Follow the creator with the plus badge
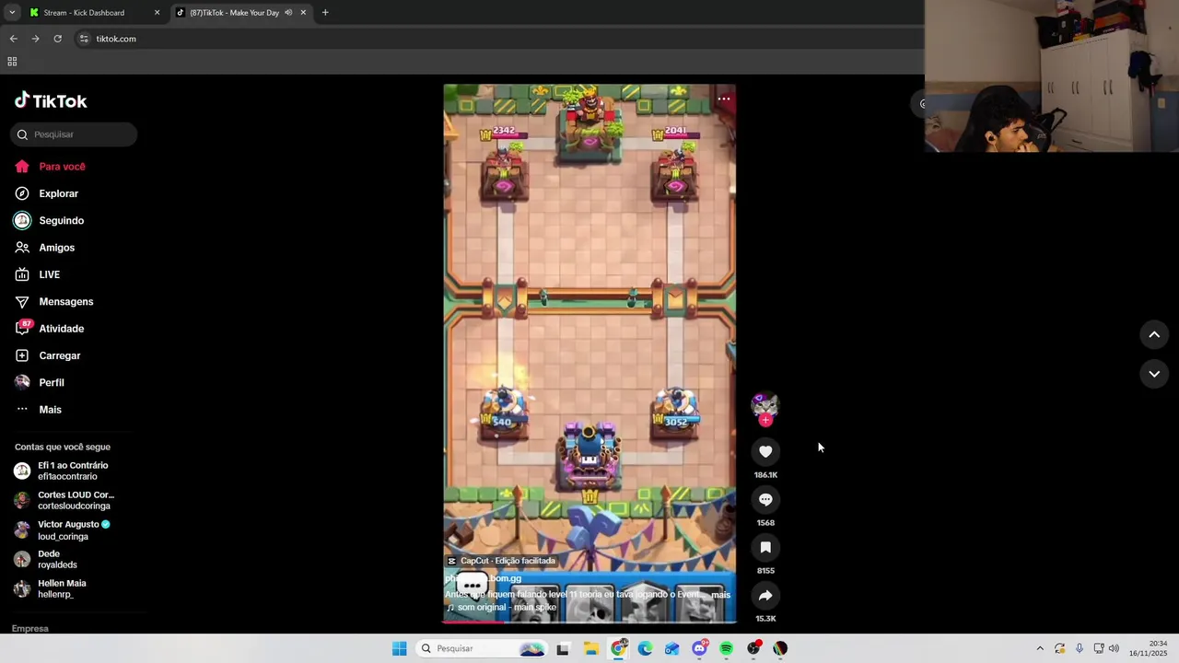Viewport: 1179px width, 663px height. (x=765, y=420)
